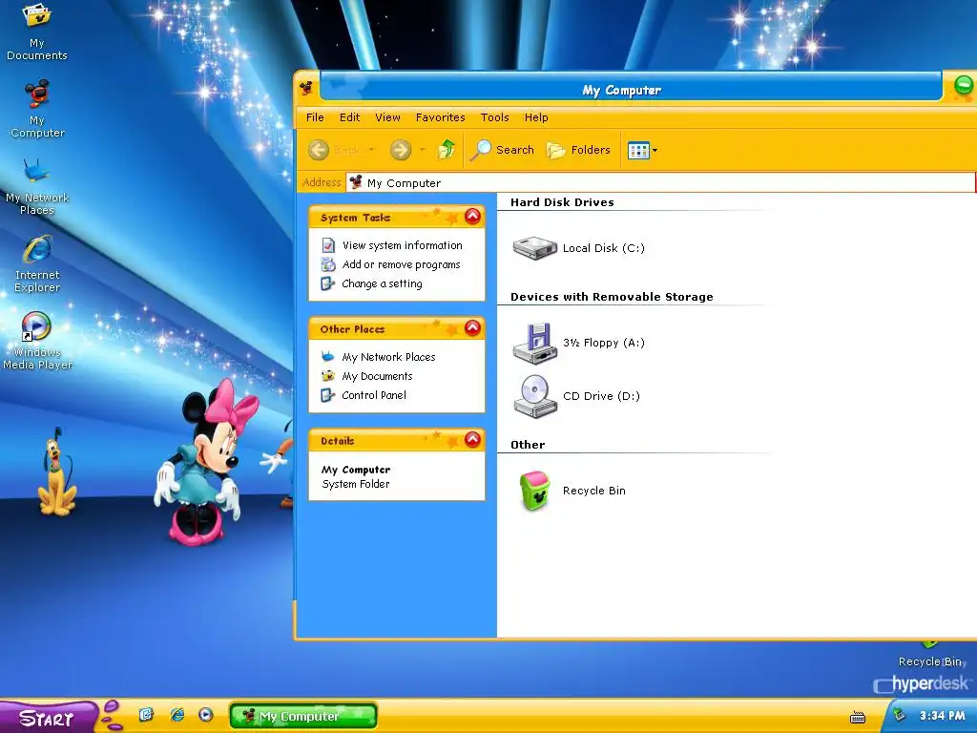Click Change a setting link
The width and height of the screenshot is (977, 733).
point(382,283)
